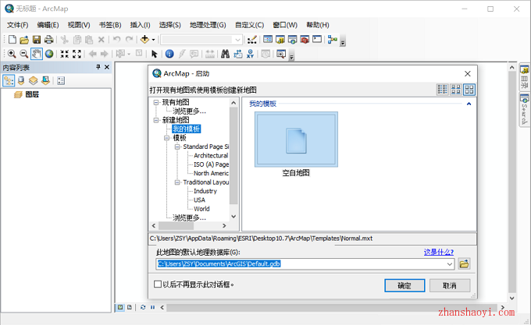Open the Find binoculars tool
Image resolution: width=531 pixels, height=325 pixels.
click(225, 54)
